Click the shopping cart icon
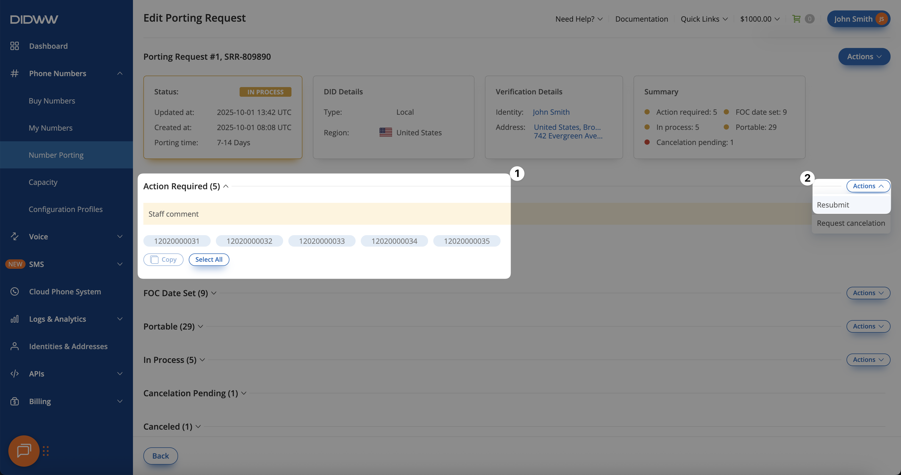Viewport: 901px width, 475px height. point(796,19)
